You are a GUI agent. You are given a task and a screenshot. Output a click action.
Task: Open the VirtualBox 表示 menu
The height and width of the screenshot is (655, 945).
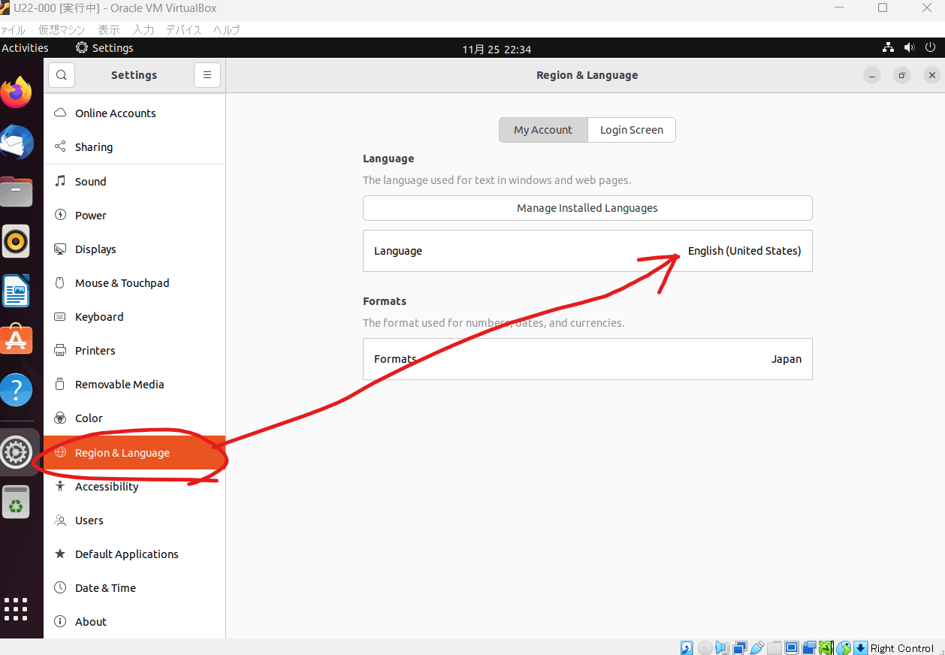(109, 30)
